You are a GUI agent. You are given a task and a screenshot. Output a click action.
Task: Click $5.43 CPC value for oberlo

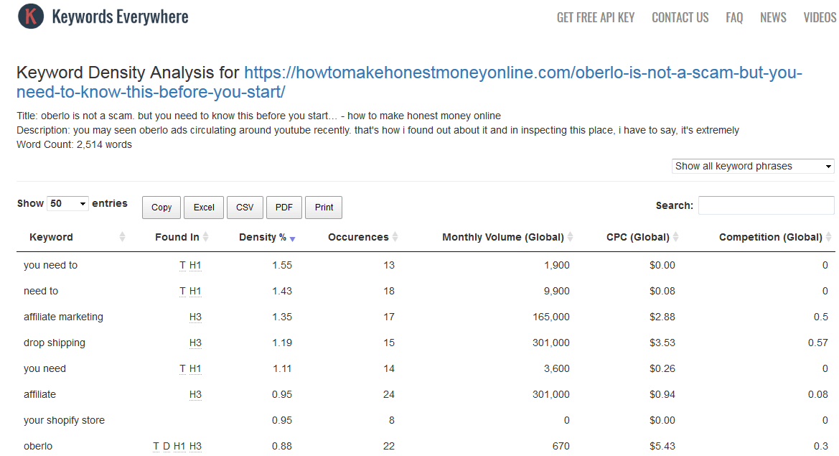[x=662, y=446]
